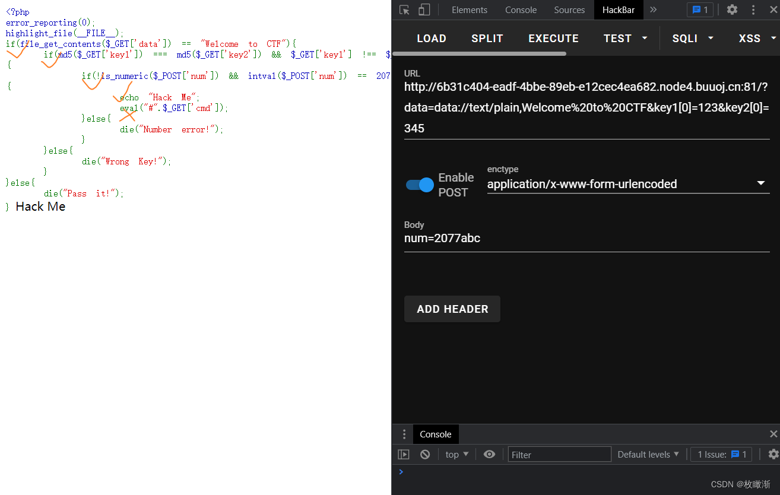Screen dimensions: 780x495
Task: Click the 'error_reporting(0);' code line
Action: pyautogui.click(x=50, y=23)
